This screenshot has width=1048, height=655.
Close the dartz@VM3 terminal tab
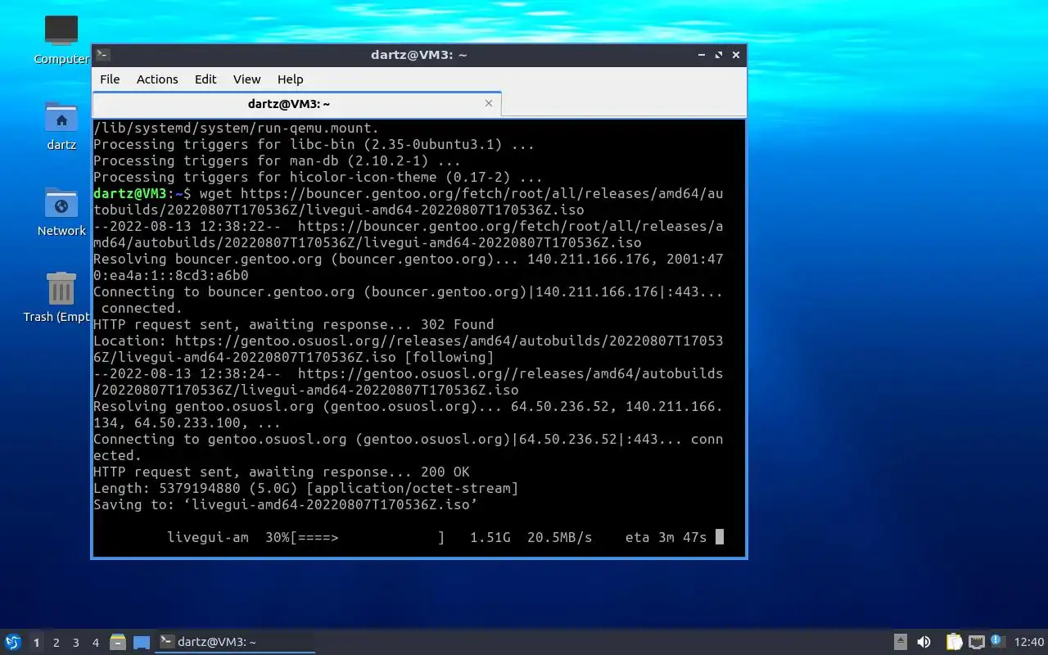pyautogui.click(x=489, y=103)
